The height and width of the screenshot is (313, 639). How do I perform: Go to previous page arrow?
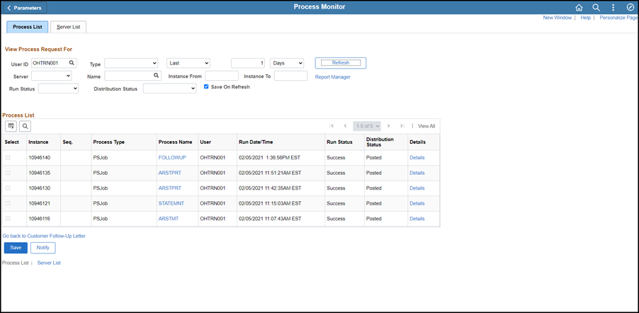click(345, 126)
